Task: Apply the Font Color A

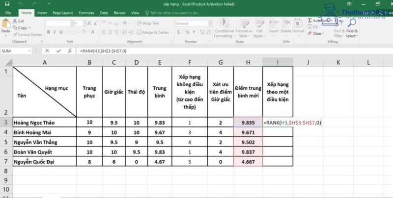Action: pyautogui.click(x=92, y=32)
